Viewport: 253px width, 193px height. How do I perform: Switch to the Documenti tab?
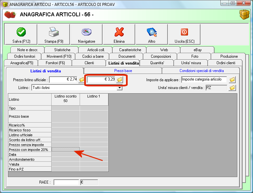tap(127, 56)
